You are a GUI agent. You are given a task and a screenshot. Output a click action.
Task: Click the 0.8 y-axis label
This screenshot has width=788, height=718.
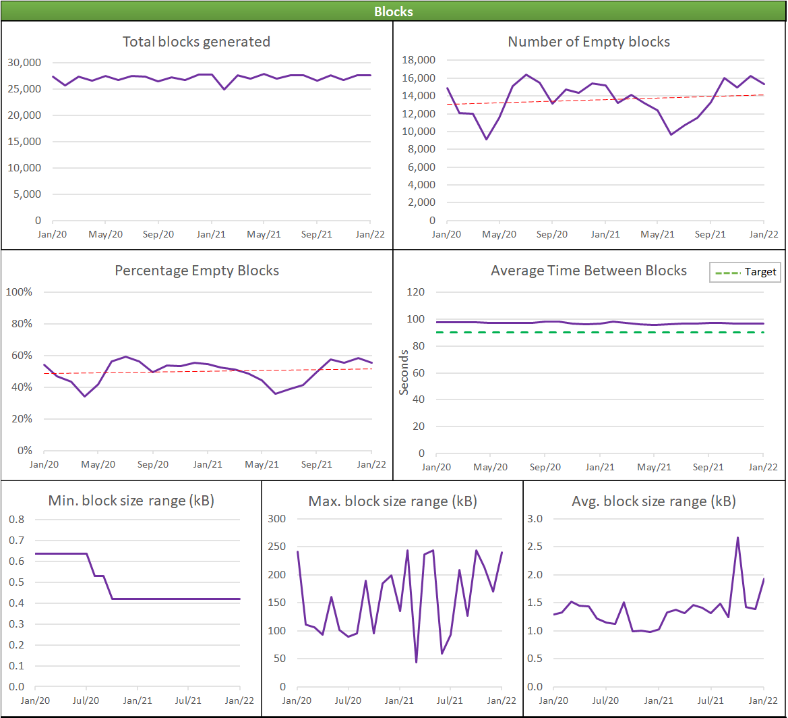[x=17, y=519]
